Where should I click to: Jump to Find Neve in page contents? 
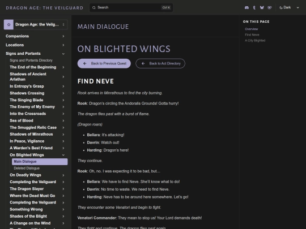click(x=252, y=34)
